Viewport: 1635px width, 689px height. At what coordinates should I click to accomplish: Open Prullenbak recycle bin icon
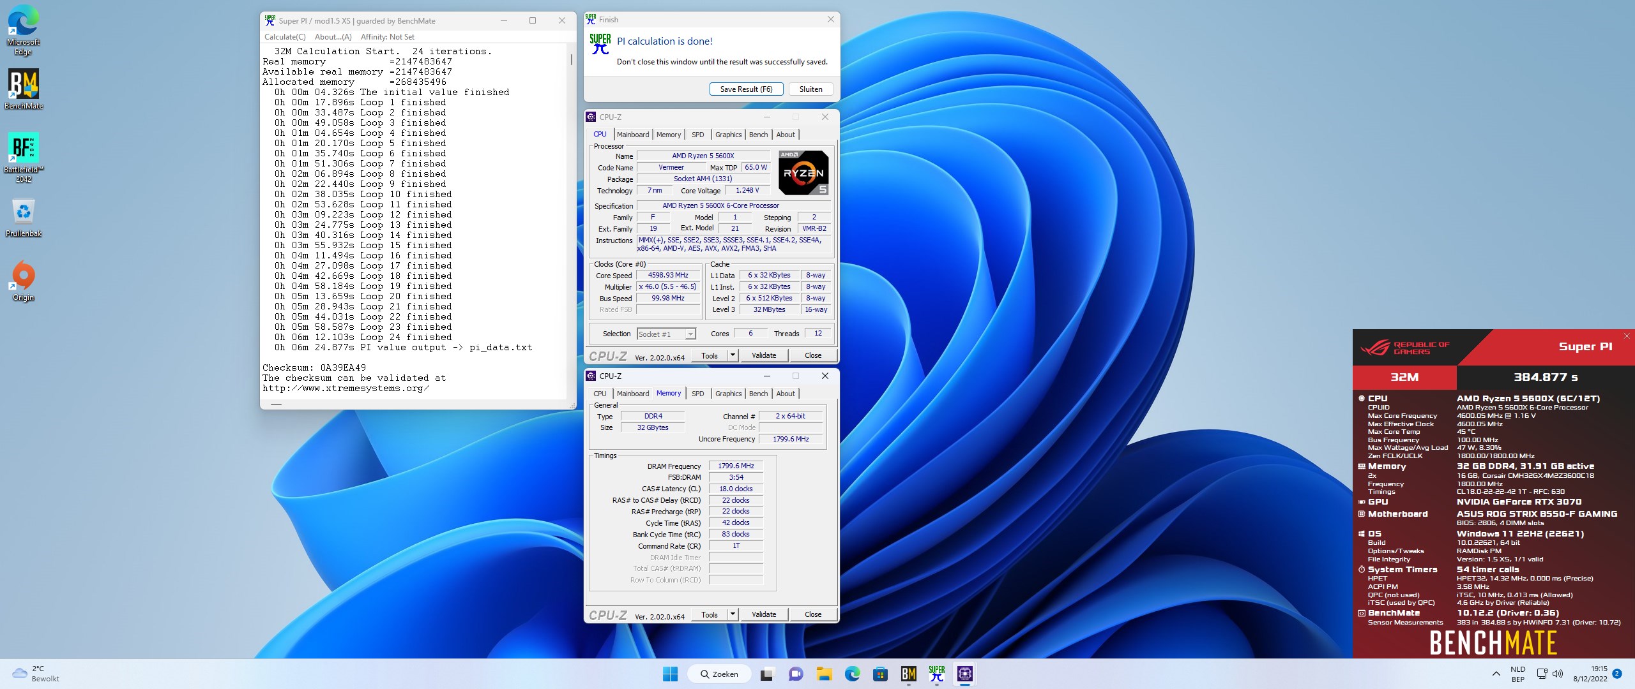[23, 218]
